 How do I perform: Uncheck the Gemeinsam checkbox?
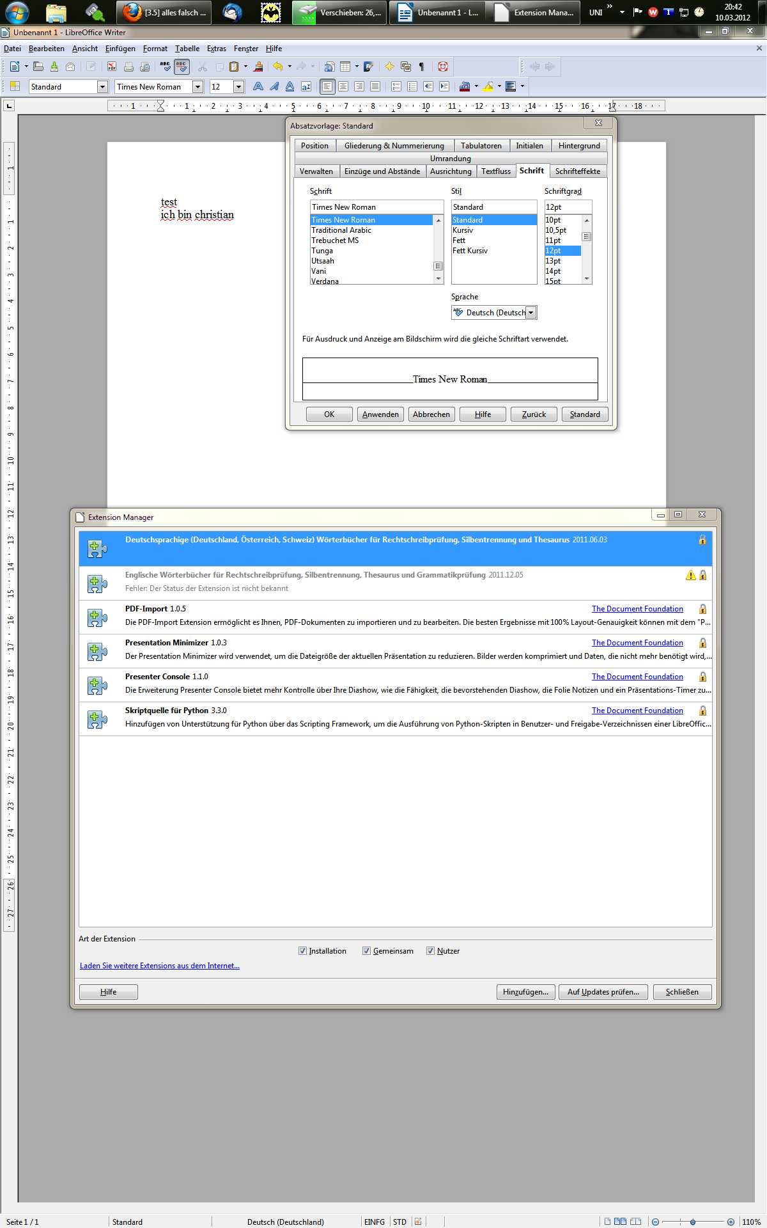click(367, 951)
